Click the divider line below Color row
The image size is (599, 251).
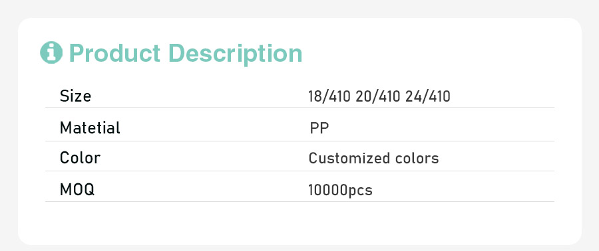tap(299, 171)
